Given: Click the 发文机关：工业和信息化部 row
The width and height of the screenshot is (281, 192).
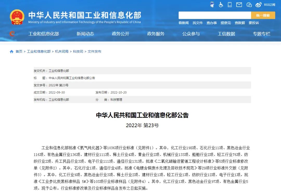Looking at the screenshot, I should pos(142,71).
